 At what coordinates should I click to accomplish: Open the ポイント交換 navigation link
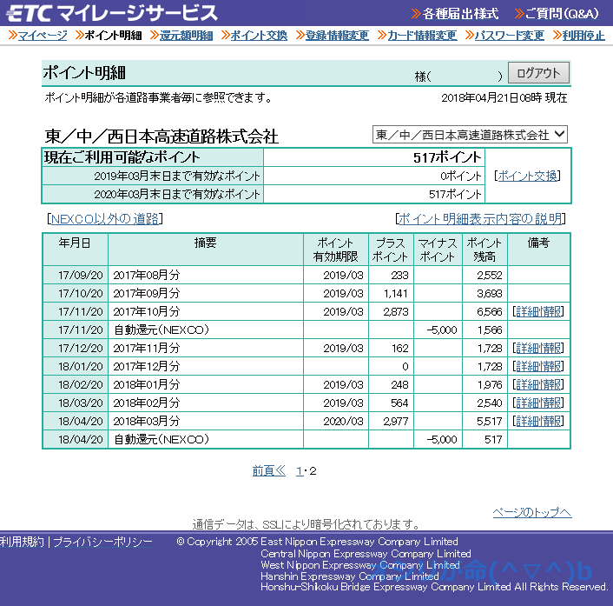(x=259, y=36)
